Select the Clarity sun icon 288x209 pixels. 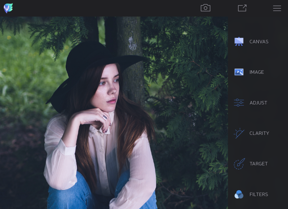coord(239,133)
